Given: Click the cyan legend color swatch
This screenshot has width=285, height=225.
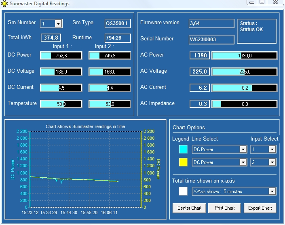Looking at the screenshot, I should pyautogui.click(x=183, y=149).
